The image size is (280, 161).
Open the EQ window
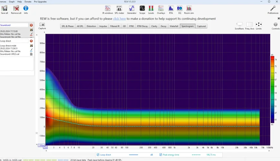(179, 8)
